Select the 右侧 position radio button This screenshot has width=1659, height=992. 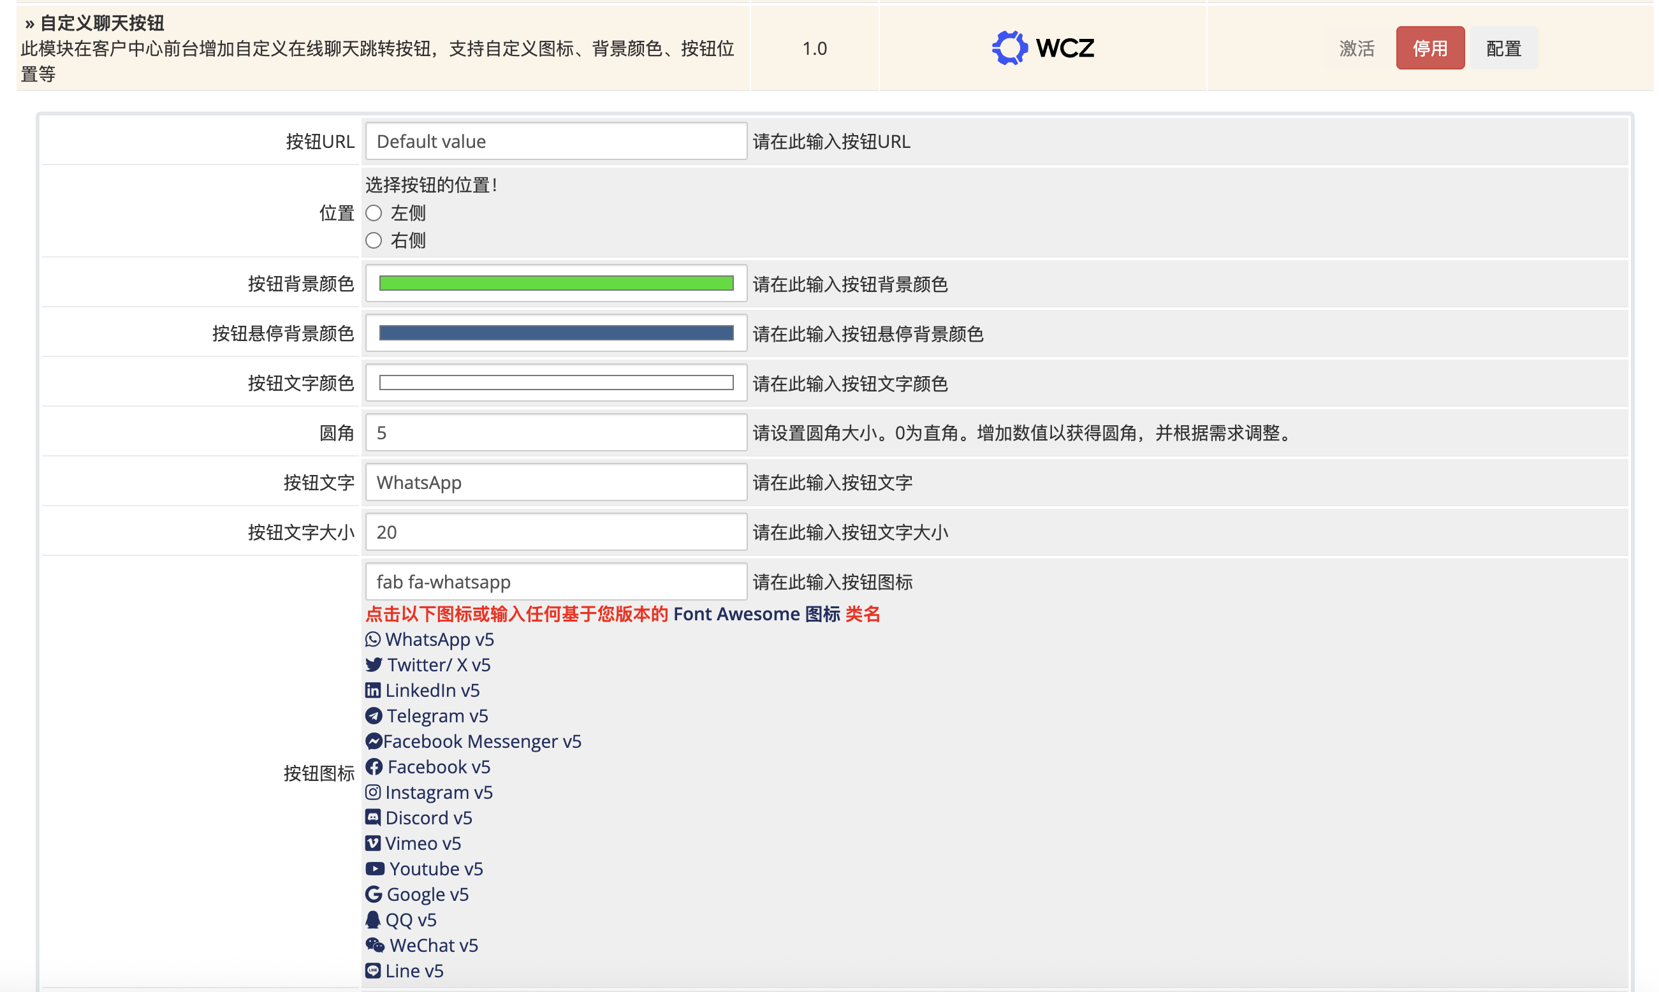point(374,240)
